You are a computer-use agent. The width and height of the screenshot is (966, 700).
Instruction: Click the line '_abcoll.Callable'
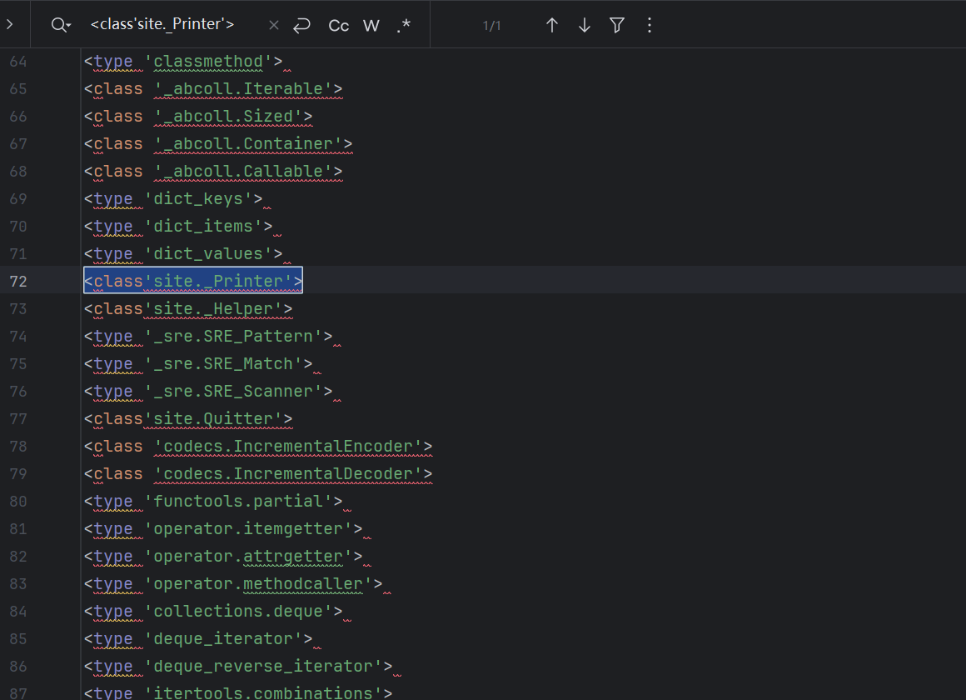[213, 171]
